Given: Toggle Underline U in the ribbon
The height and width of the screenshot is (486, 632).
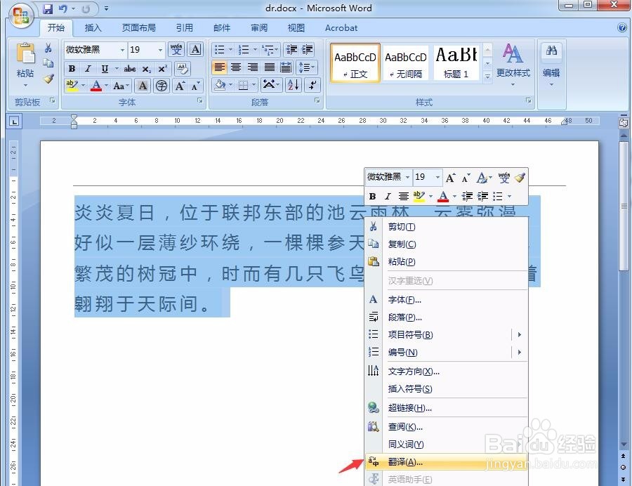Looking at the screenshot, I should [x=105, y=69].
